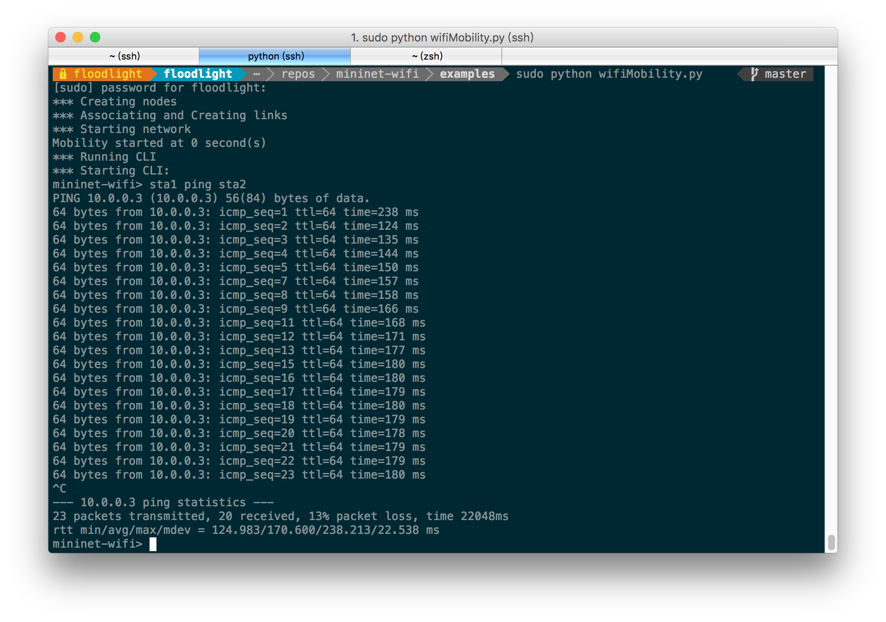Viewport: 886px width, 622px height.
Task: Click the ping reply with icmp_seq=2 time=124 ms
Action: 236,226
